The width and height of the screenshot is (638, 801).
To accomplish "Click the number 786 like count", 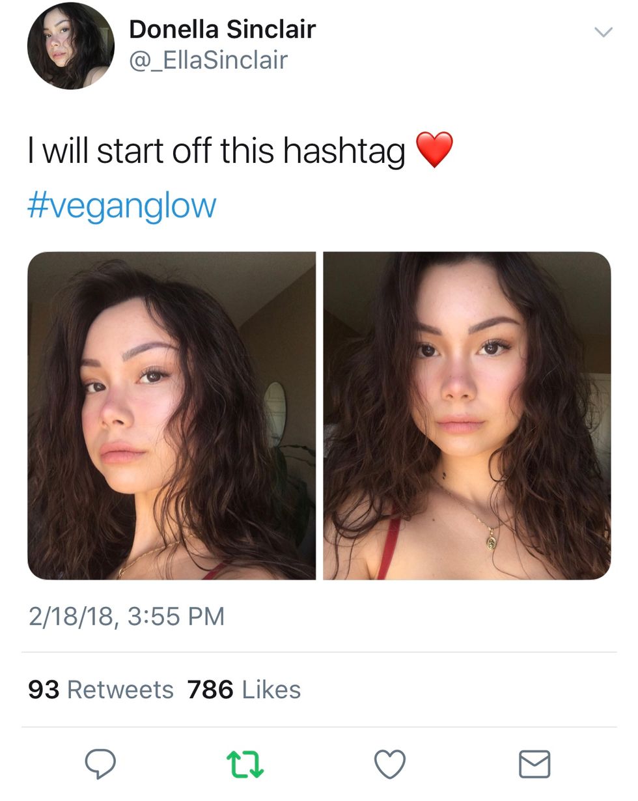I will 210,690.
